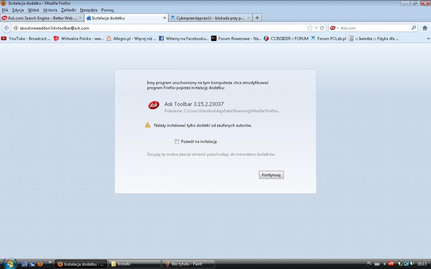Reload the page with the refresh icon
431x269 pixels.
pos(322,28)
